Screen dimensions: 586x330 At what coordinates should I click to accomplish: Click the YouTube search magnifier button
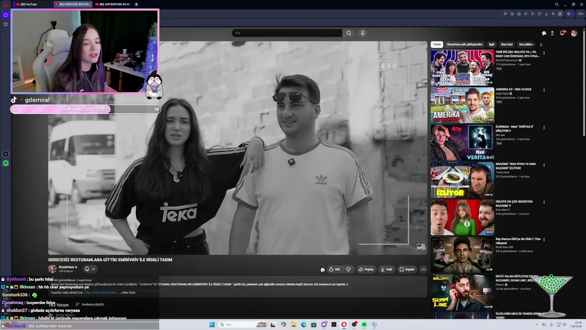(349, 33)
